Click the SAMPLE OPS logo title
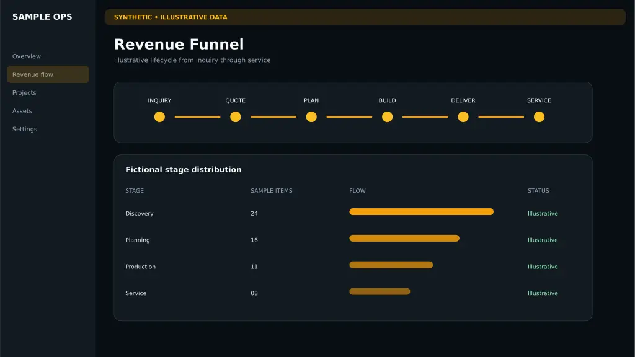 point(42,17)
